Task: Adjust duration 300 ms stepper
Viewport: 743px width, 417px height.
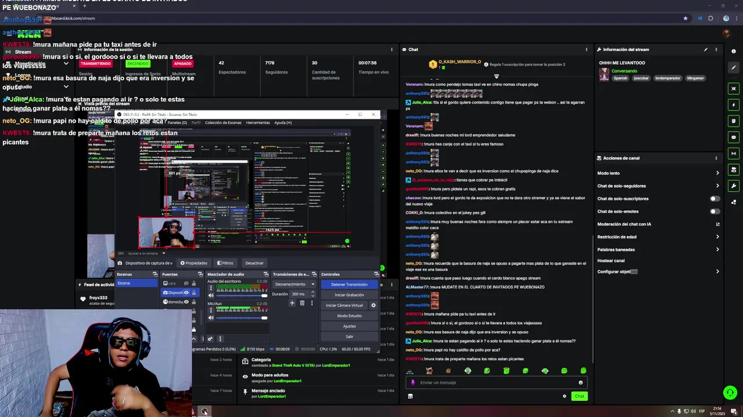Action: coord(313,294)
